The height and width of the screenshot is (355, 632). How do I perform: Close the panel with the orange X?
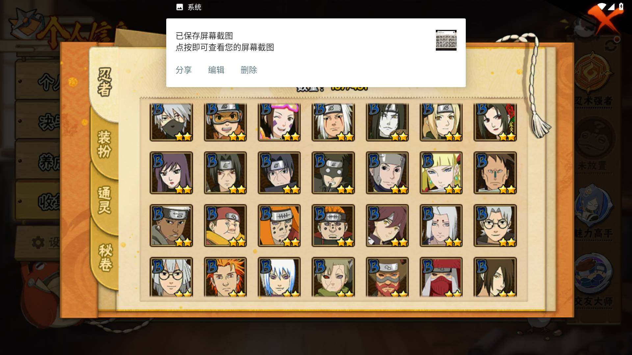[603, 20]
